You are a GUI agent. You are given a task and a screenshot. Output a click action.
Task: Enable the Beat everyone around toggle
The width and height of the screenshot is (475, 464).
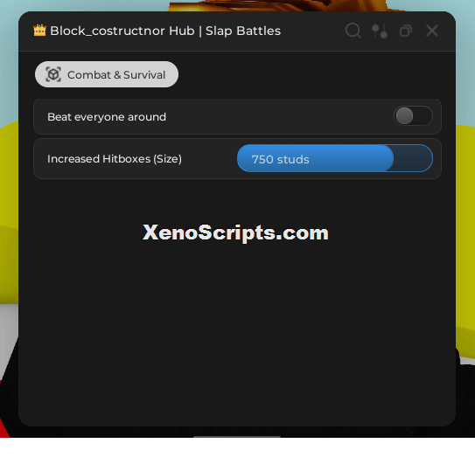coord(413,116)
